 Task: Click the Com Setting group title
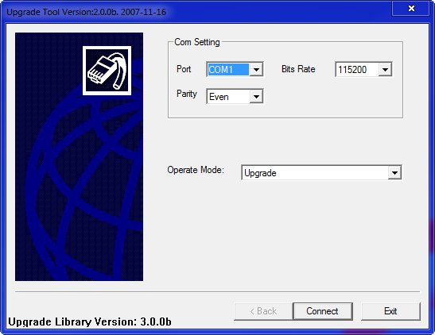(x=197, y=42)
